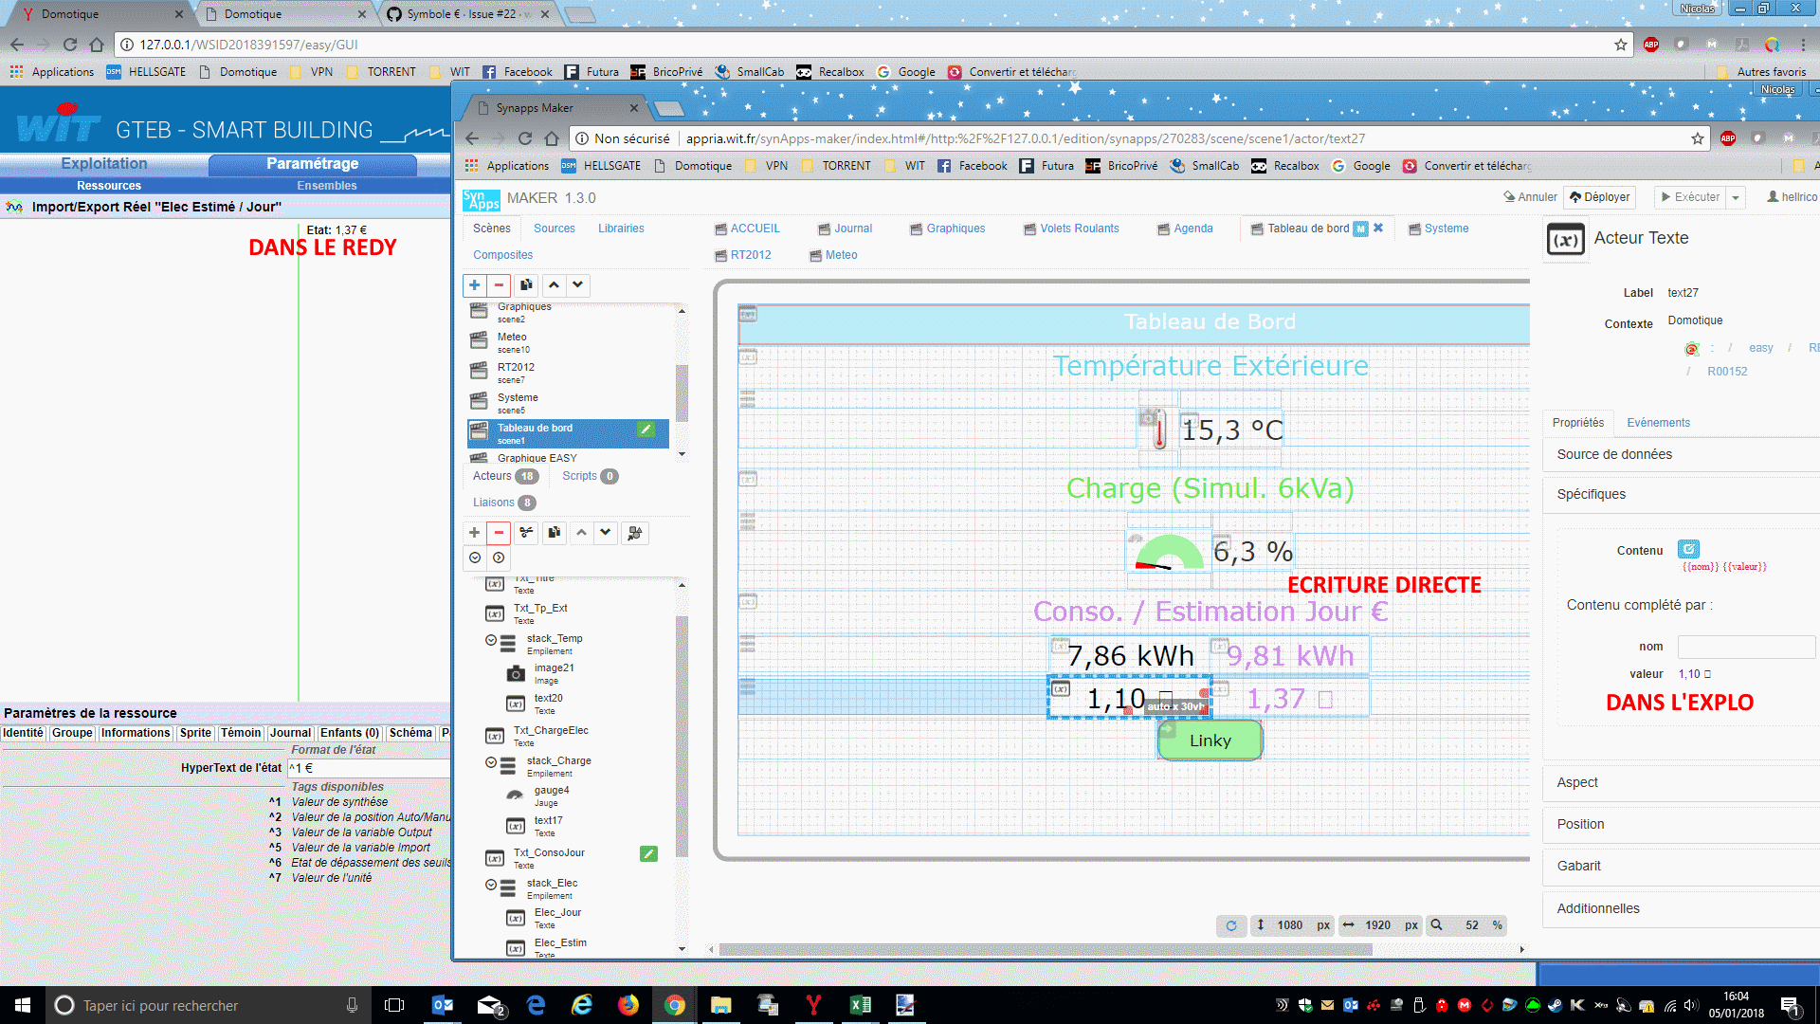This screenshot has width=1820, height=1024.
Task: Click the horizontal canvas scrollbar
Action: tap(1046, 949)
